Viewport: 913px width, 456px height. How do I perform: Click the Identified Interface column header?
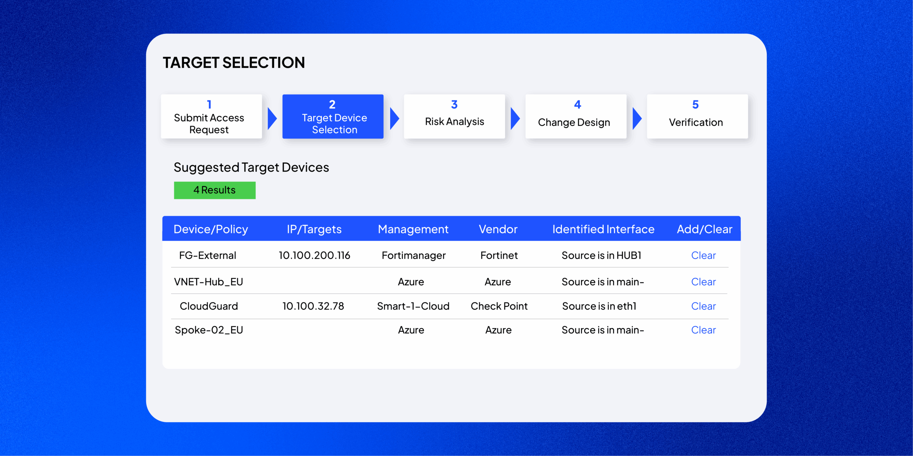click(603, 229)
